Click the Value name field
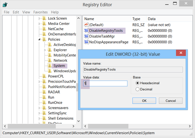This screenshot has height=138, width=195. tap(133, 70)
